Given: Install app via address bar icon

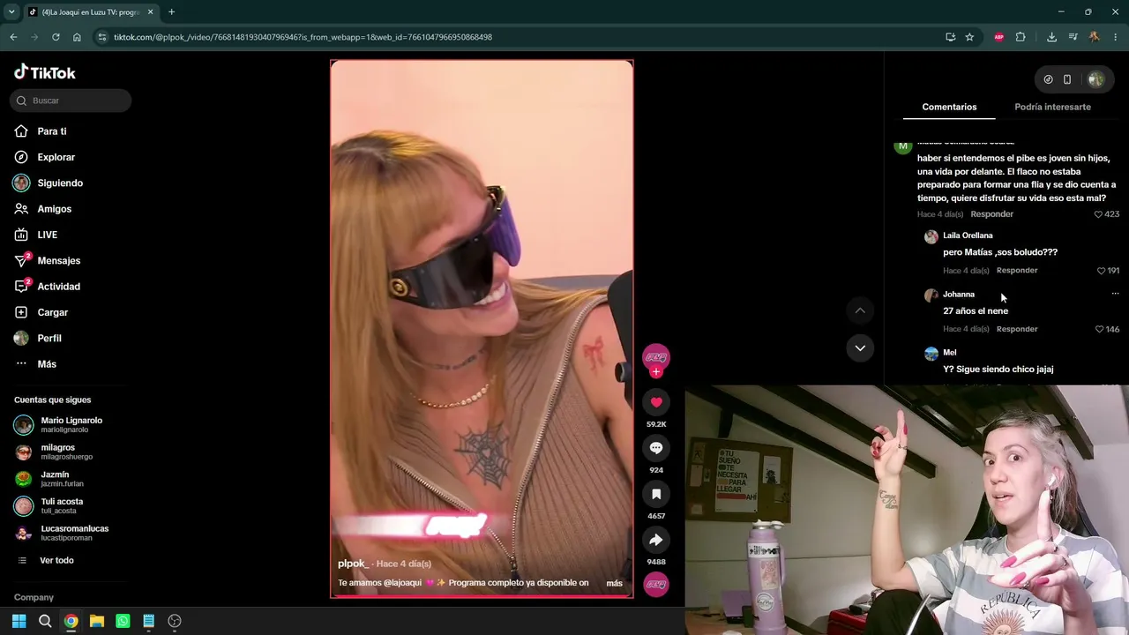Looking at the screenshot, I should (950, 37).
